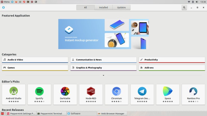Screen dimensions: 207x116
Task: Switch to Web Browser Manager in taskbar
Action: pos(112,113)
